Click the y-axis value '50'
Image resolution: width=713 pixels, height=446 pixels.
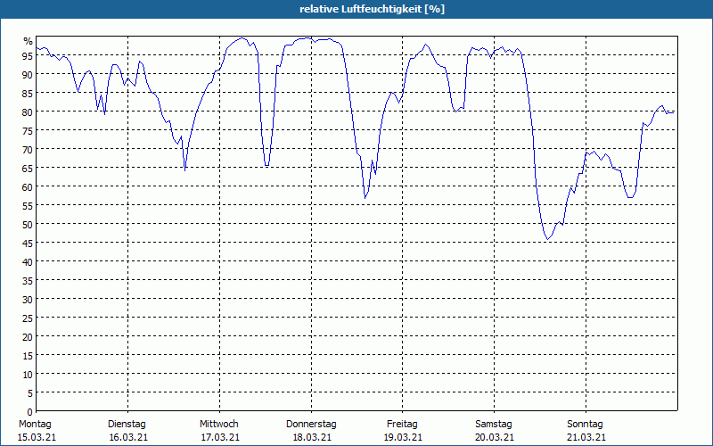tap(28, 225)
